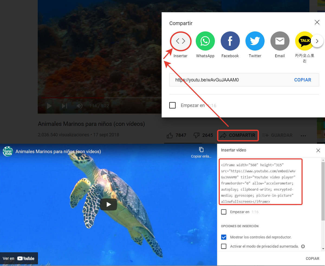Viewport: 325px width, 266px height.
Task: Open the Safari Kids channel logo
Action: (8, 152)
